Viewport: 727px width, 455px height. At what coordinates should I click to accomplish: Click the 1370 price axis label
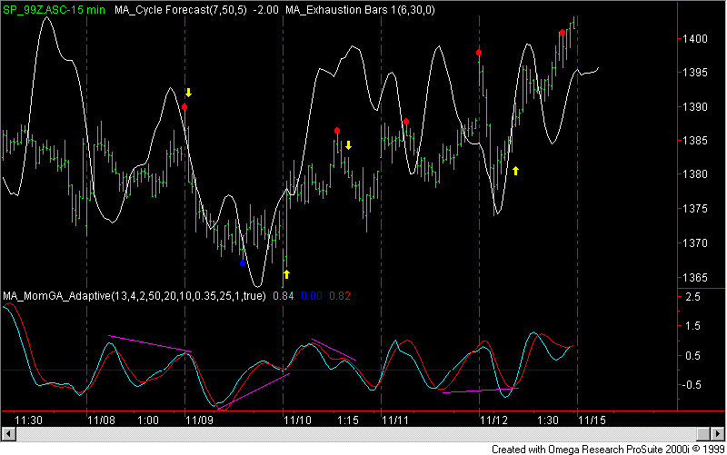tap(695, 243)
